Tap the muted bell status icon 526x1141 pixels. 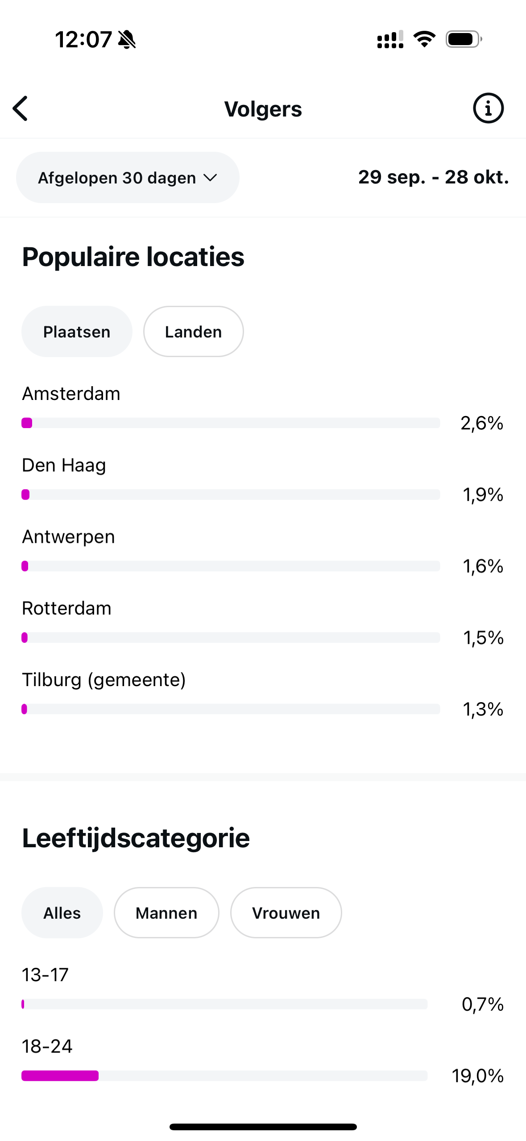127,40
